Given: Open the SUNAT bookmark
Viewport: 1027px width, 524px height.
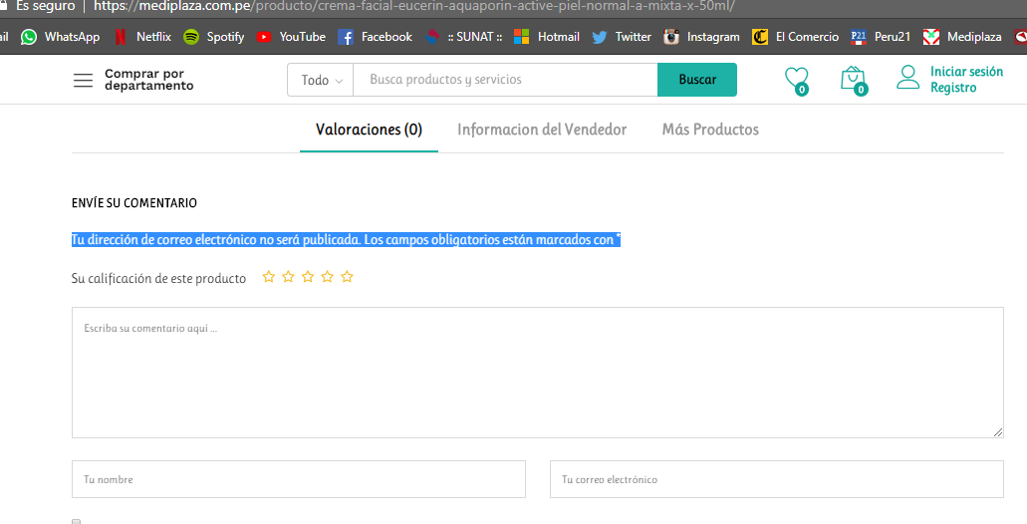Looking at the screenshot, I should pyautogui.click(x=464, y=37).
